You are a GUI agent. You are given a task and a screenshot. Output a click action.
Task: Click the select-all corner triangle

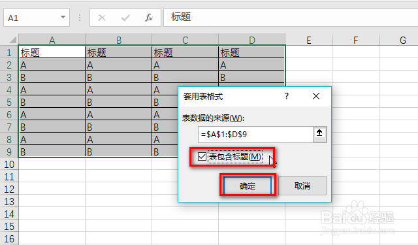click(12, 40)
